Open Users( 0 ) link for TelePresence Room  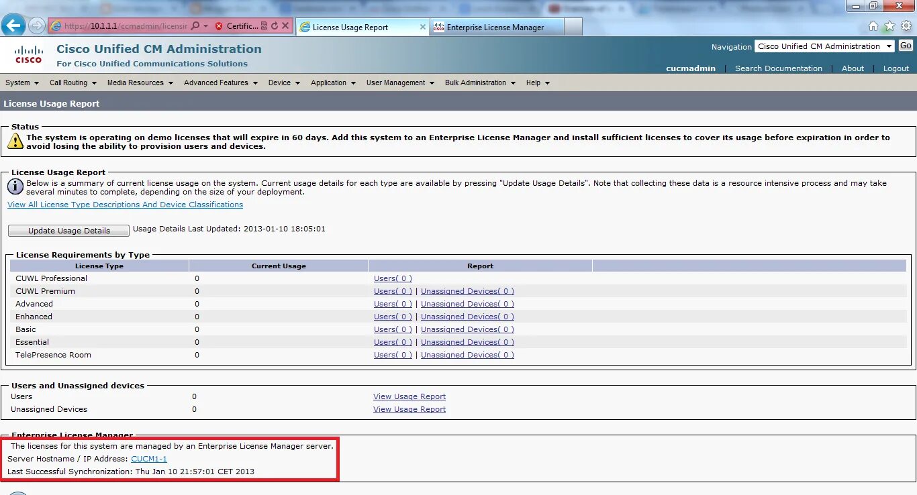pyautogui.click(x=393, y=355)
